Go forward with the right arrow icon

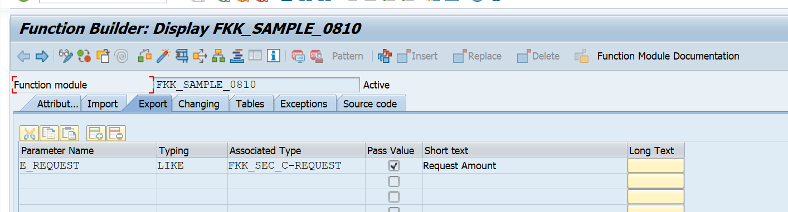(42, 56)
